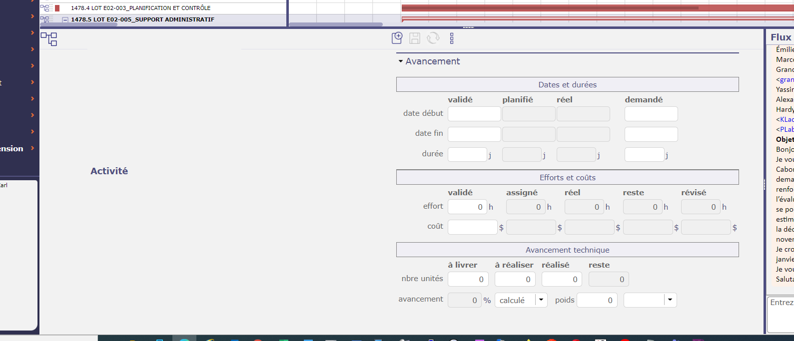Click the '<KLac' email link in Flux

(x=785, y=119)
